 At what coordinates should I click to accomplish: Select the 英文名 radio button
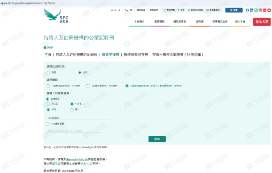48,104
